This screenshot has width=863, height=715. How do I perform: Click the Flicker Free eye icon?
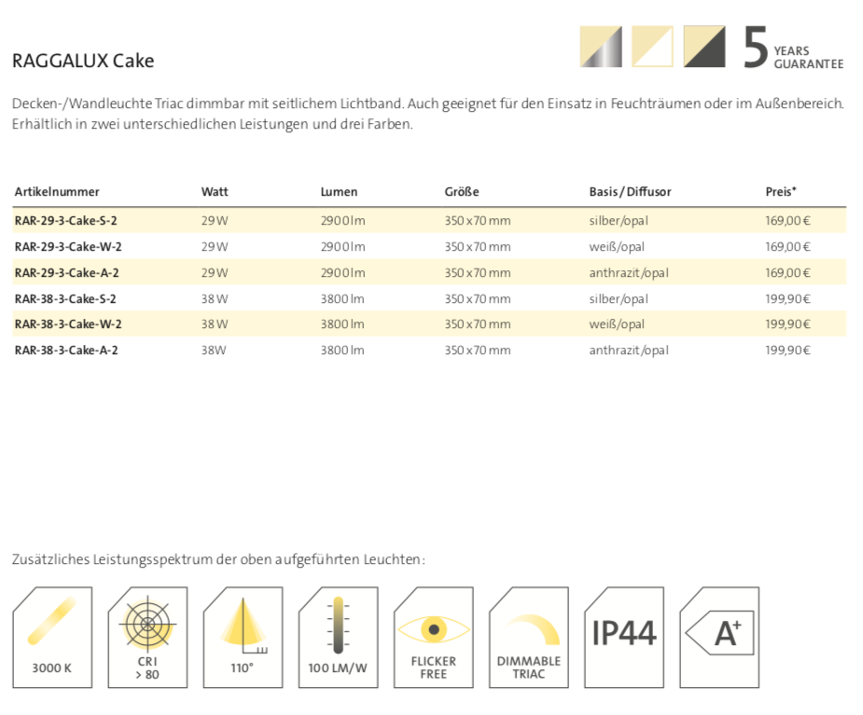tap(433, 638)
